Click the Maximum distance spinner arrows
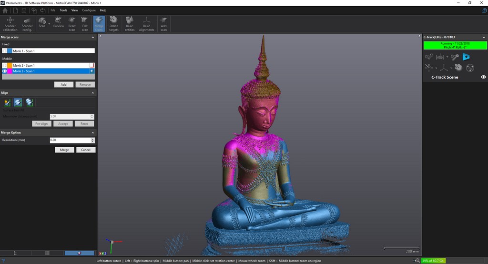The width and height of the screenshot is (488, 264). (x=92, y=116)
